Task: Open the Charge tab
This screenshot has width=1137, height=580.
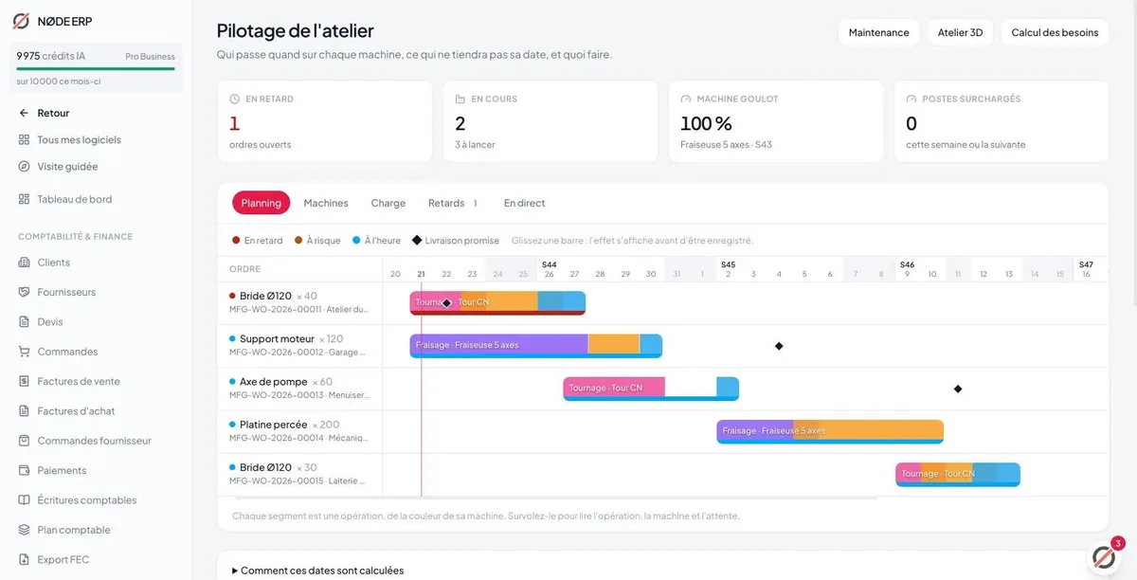Action: (x=388, y=203)
